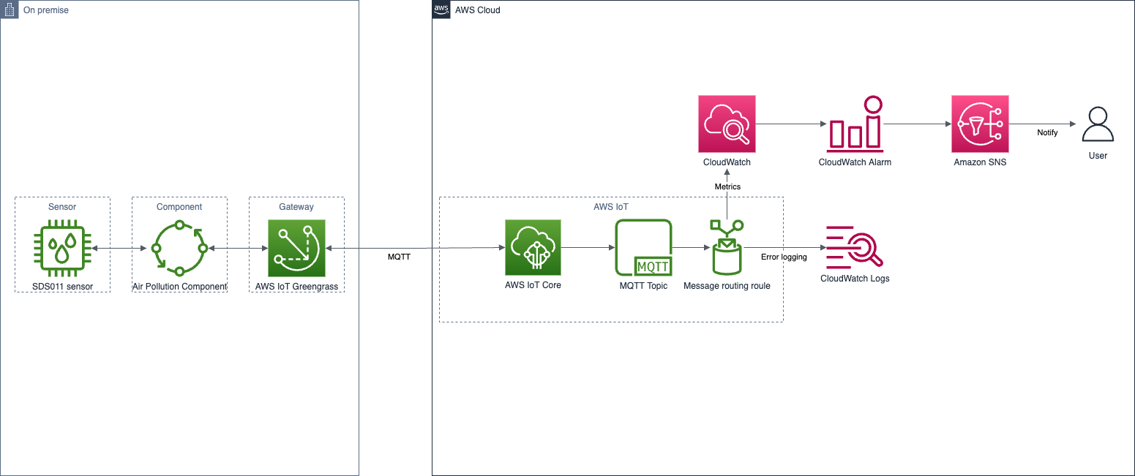Viewport: 1135px width, 476px height.
Task: Click the AWS IoT Greengrass icon
Action: (296, 247)
